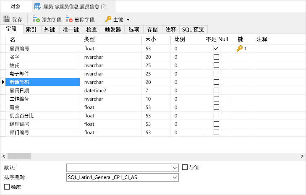Click the Add Field (添加字段) icon
Image resolution: width=306 pixels, height=195 pixels.
coord(37,19)
